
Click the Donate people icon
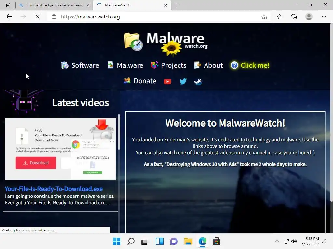pos(127,81)
